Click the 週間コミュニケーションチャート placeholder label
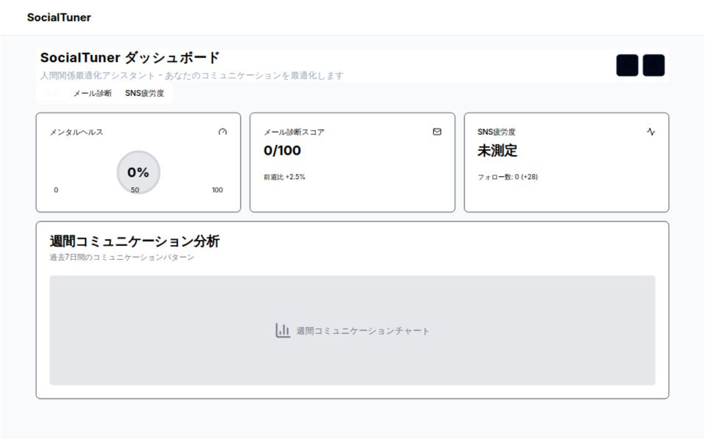Viewport: 705px width, 439px height. 363,331
